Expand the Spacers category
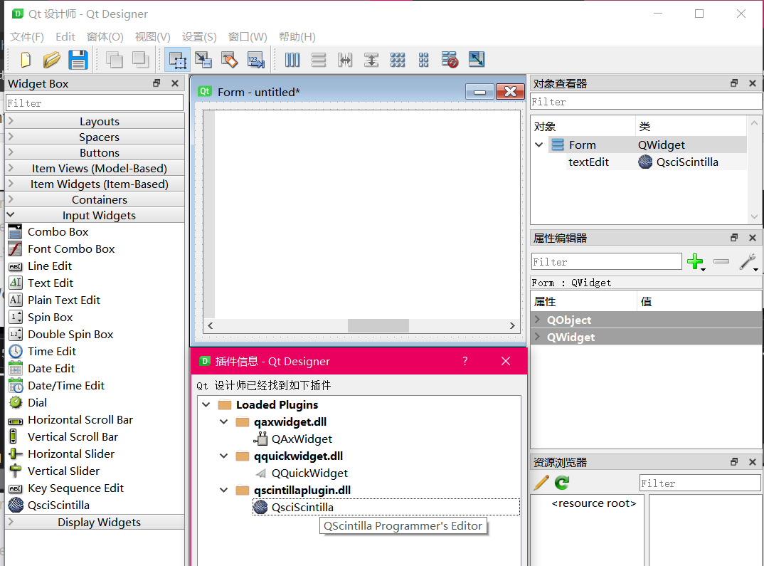 pos(95,137)
